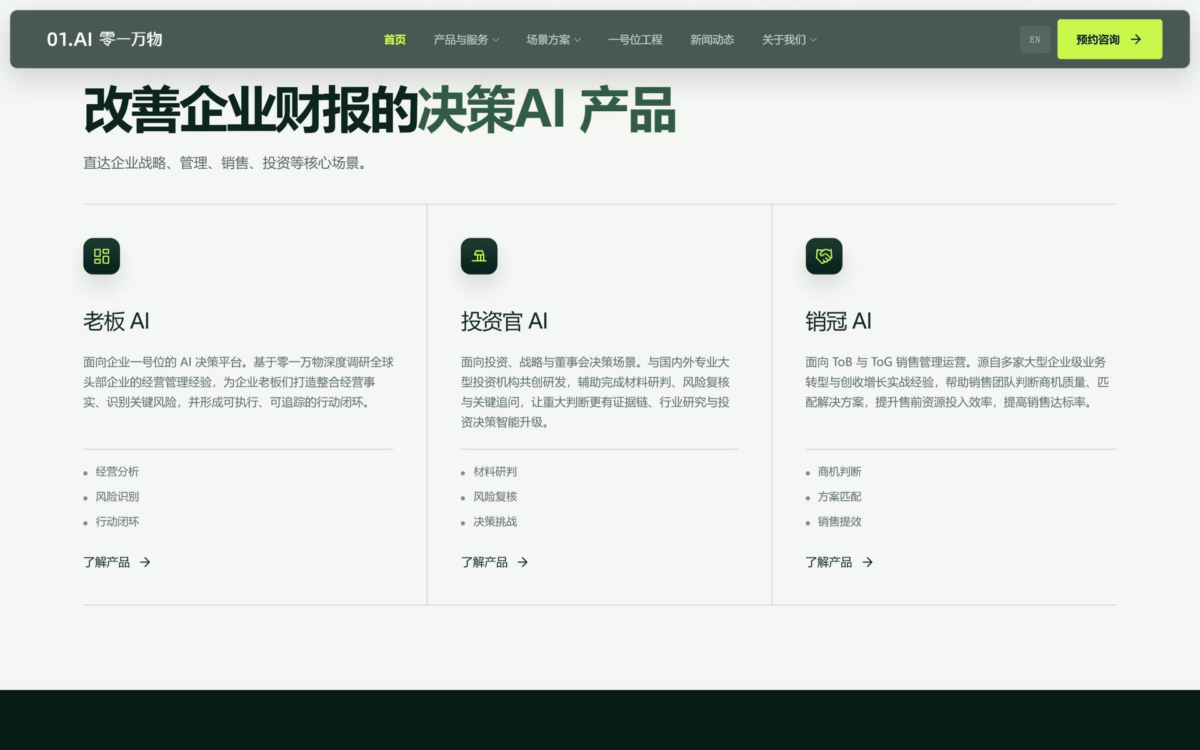Expand the 产品与服务 dropdown menu
The height and width of the screenshot is (750, 1200).
(466, 39)
